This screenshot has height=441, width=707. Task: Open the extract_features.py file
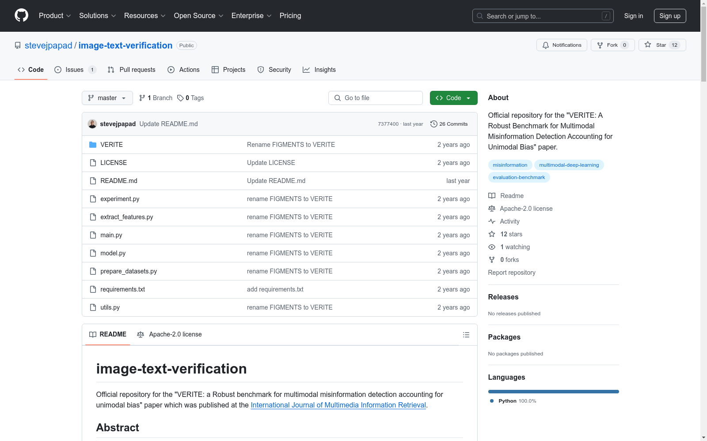click(127, 217)
